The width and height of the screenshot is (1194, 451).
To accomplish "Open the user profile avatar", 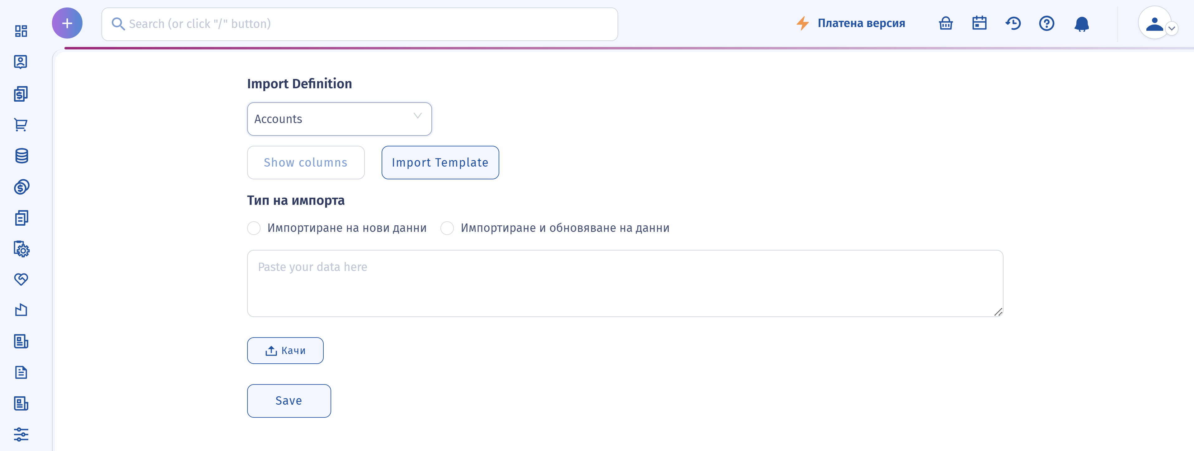I will click(1154, 23).
